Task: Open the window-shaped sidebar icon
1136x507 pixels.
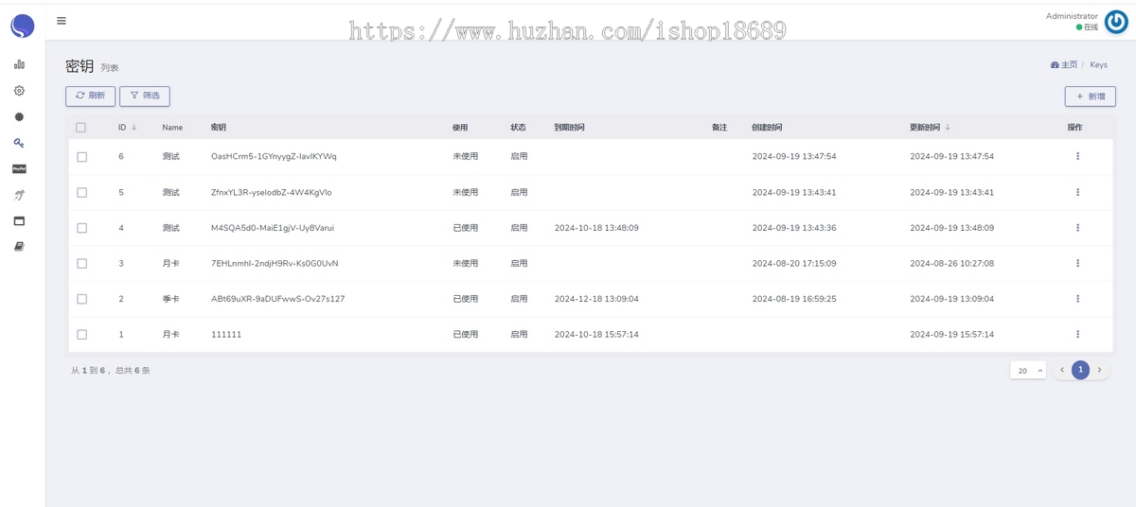Action: click(19, 221)
